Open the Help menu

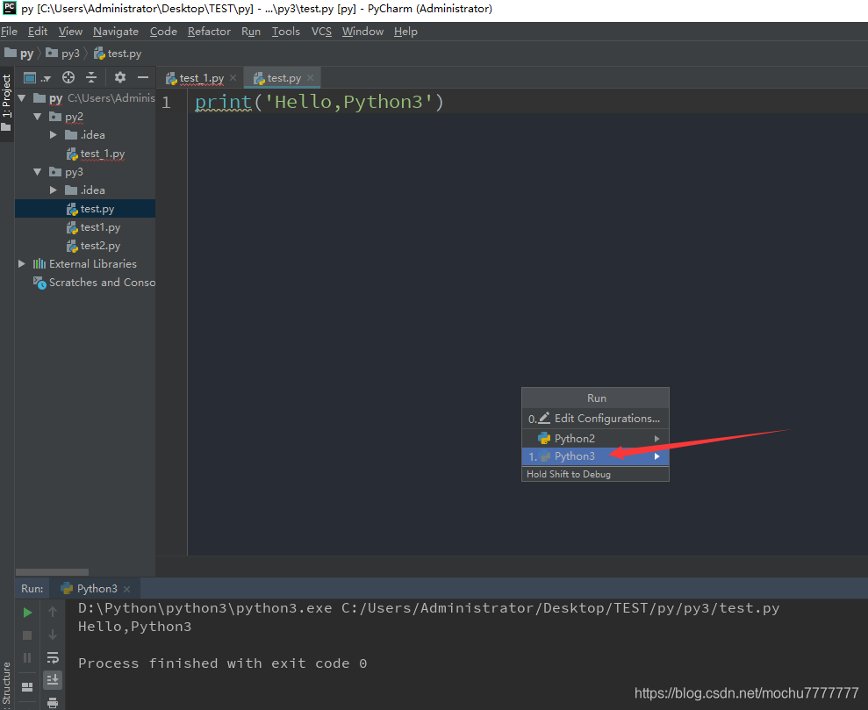point(405,32)
